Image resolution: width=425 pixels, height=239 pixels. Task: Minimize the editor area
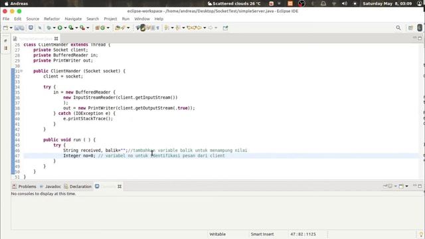(x=414, y=38)
